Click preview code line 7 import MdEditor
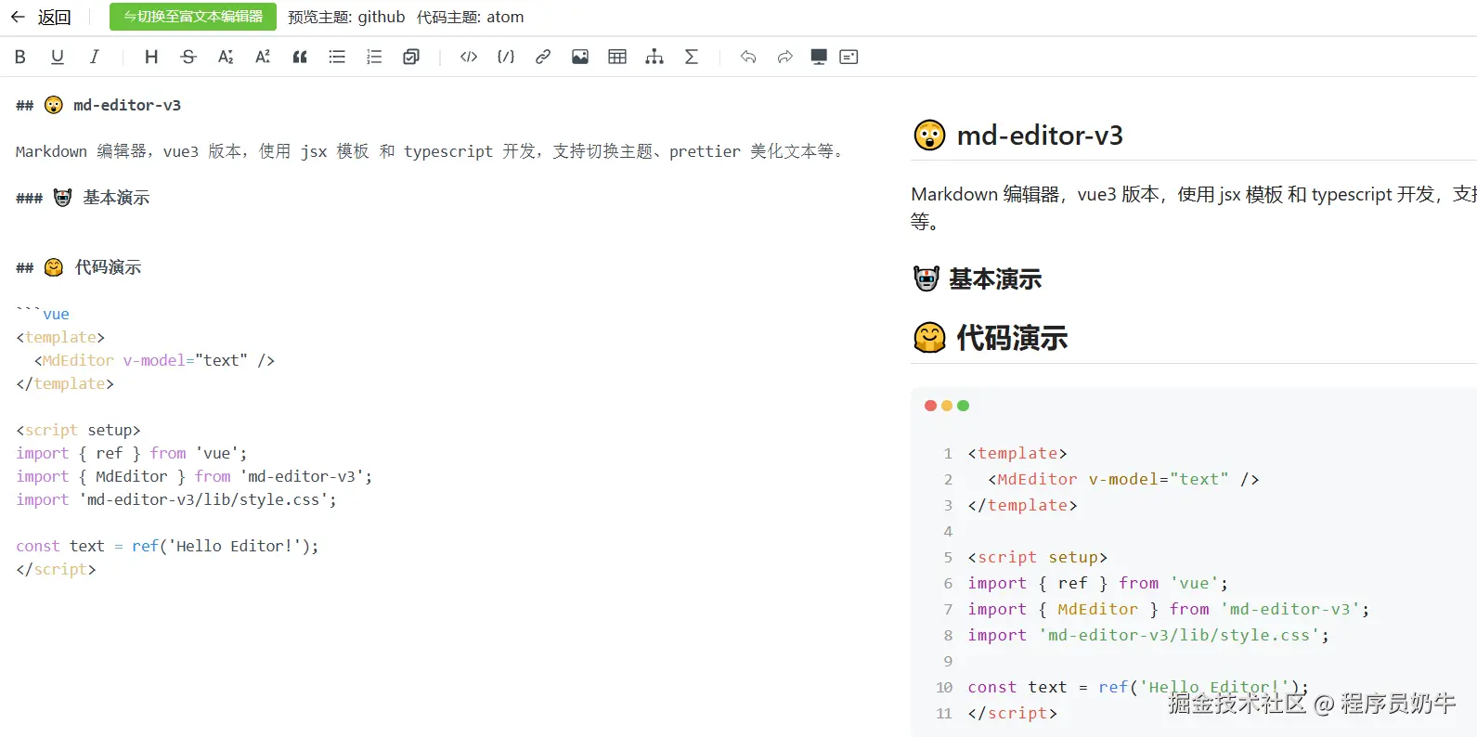 click(x=1168, y=609)
